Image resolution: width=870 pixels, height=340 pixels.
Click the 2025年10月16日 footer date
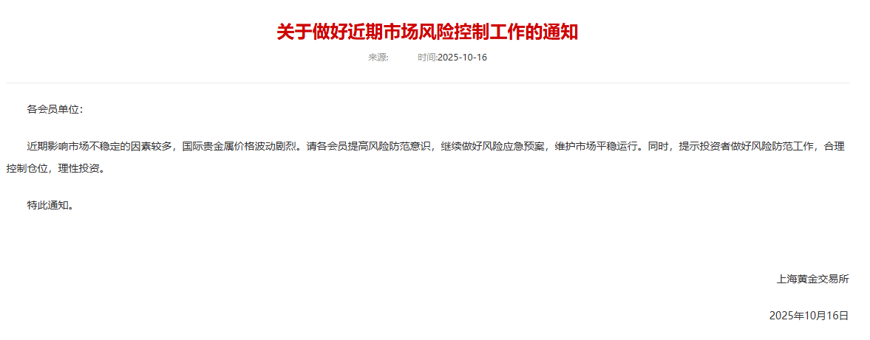pyautogui.click(x=809, y=316)
